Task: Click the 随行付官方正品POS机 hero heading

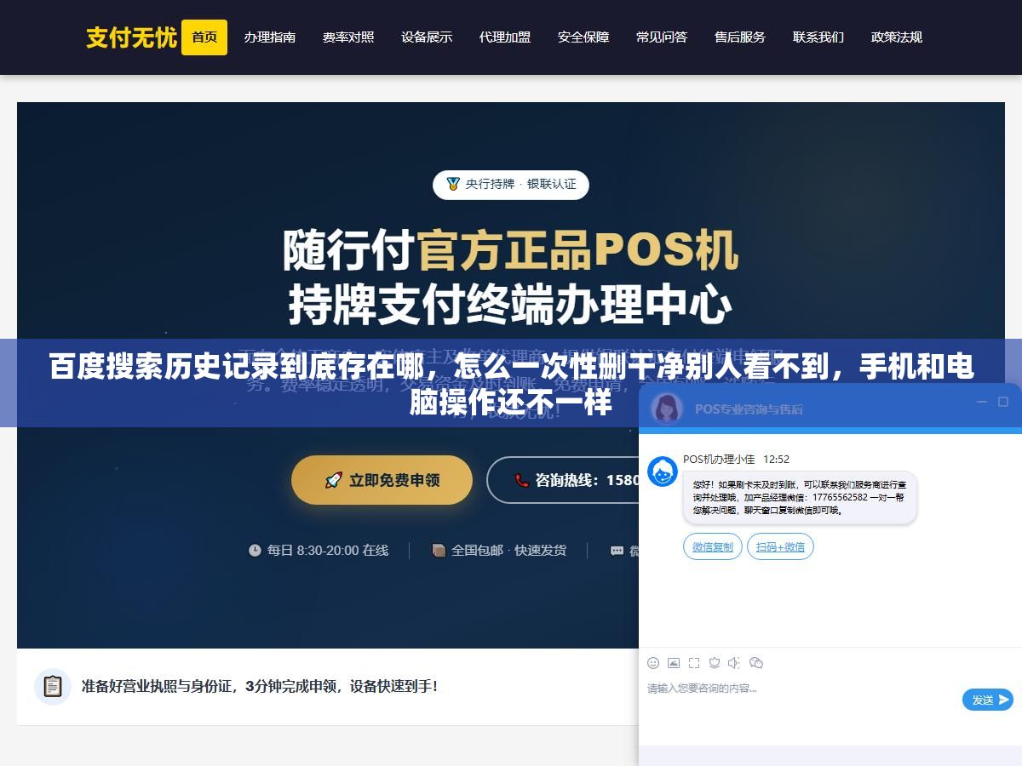Action: tap(510, 250)
